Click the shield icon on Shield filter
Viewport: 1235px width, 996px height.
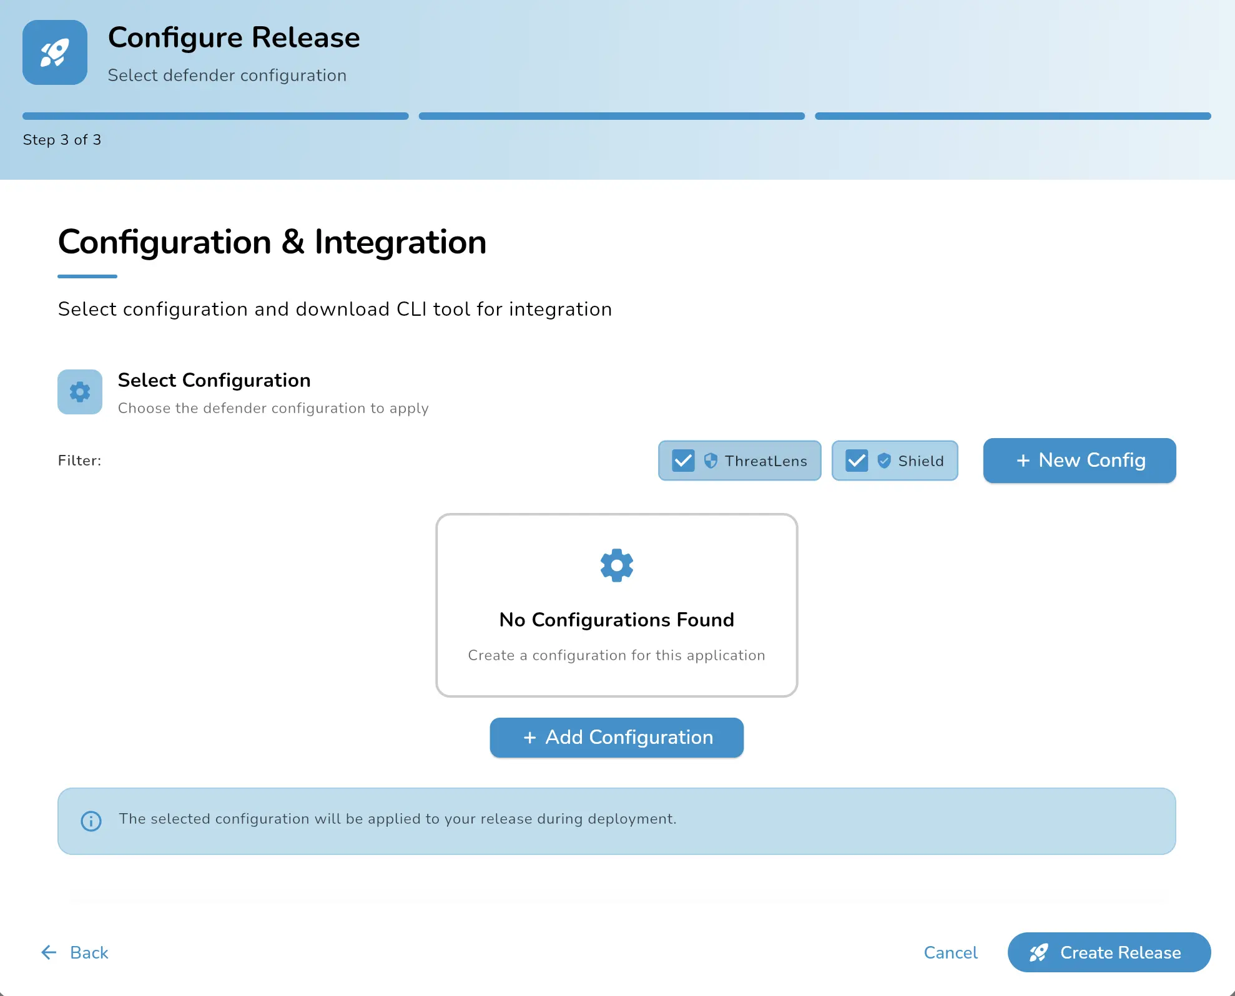coord(884,461)
